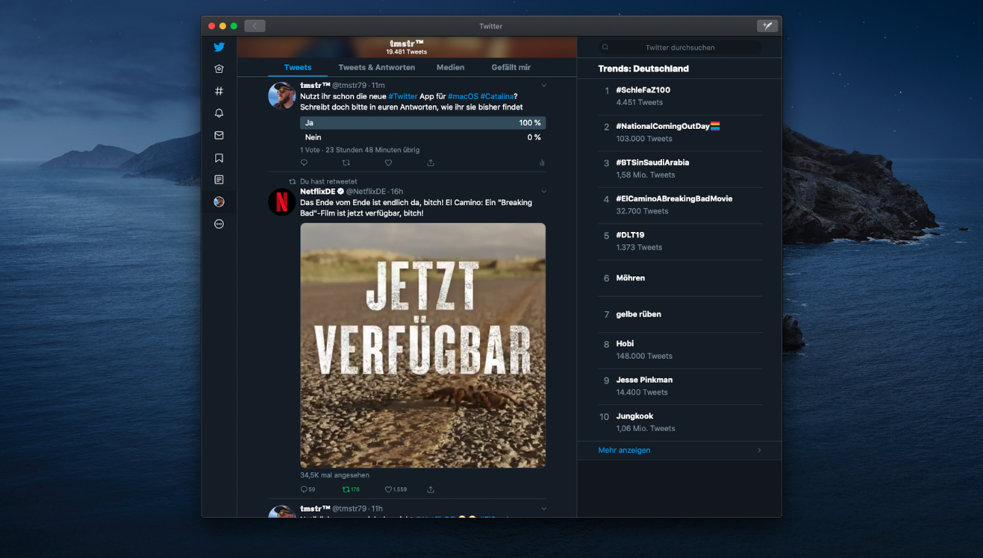
Task: Expand Mehr anzeigen chevron arrow
Action: pyautogui.click(x=759, y=450)
